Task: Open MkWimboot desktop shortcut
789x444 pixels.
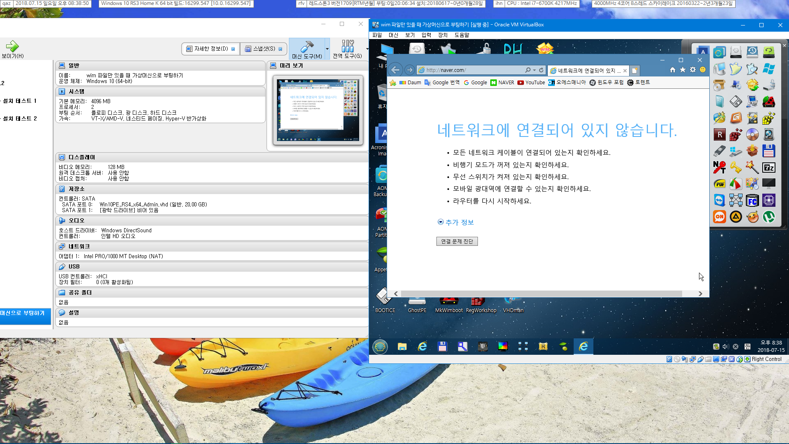Action: (x=449, y=305)
